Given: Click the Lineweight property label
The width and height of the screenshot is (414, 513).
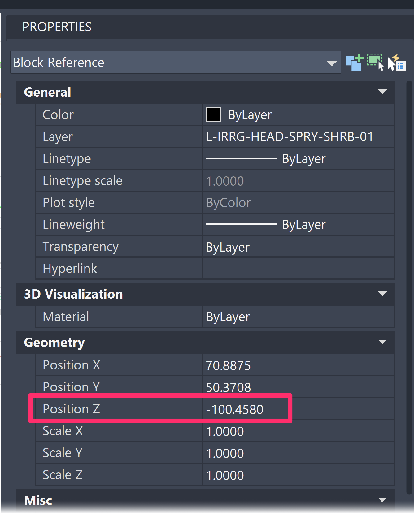Looking at the screenshot, I should tap(74, 225).
